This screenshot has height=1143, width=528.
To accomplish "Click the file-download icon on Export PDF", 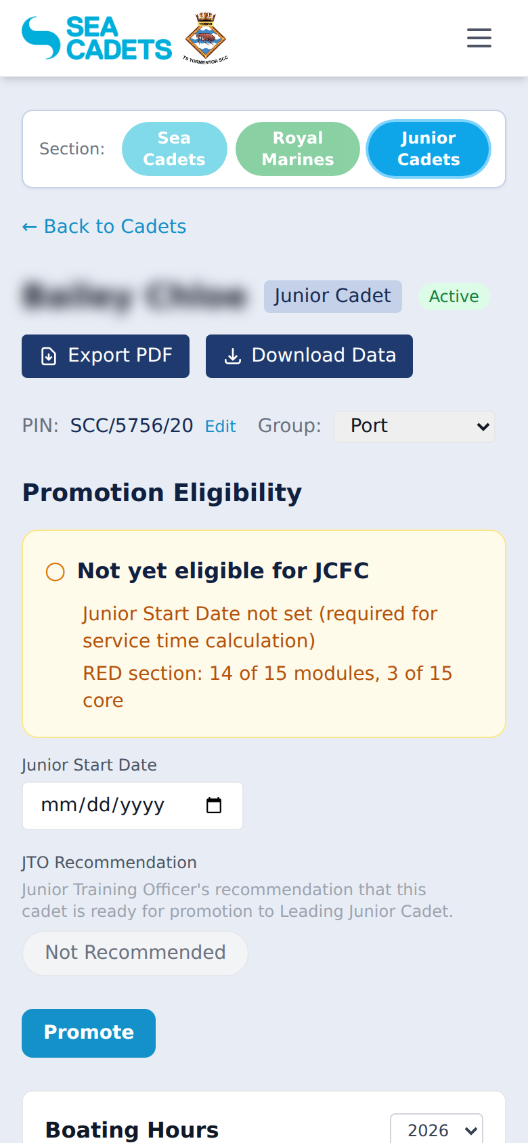I will [47, 355].
